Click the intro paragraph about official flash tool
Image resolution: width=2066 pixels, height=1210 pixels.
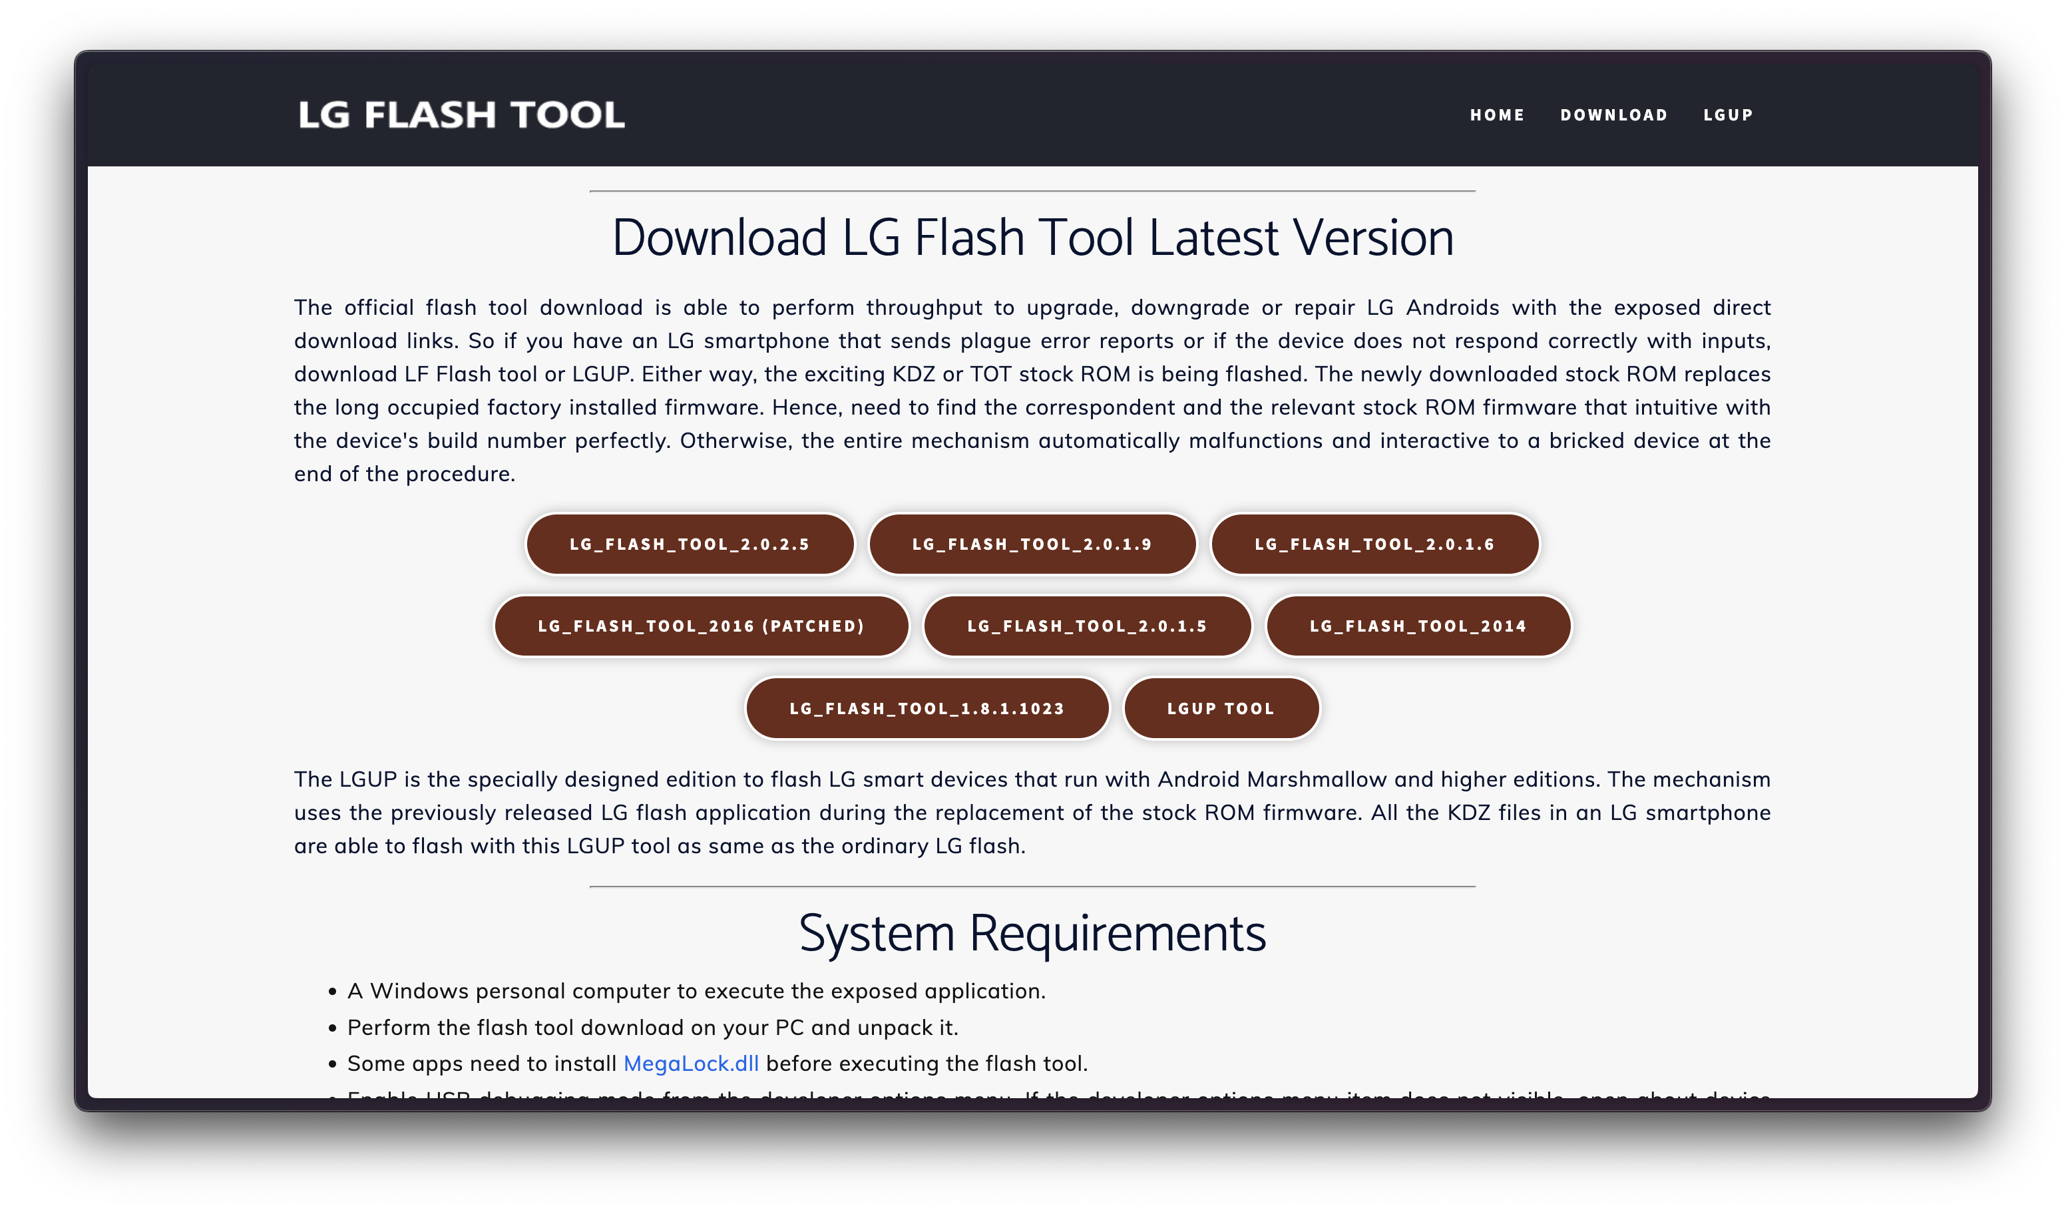pyautogui.click(x=1032, y=390)
